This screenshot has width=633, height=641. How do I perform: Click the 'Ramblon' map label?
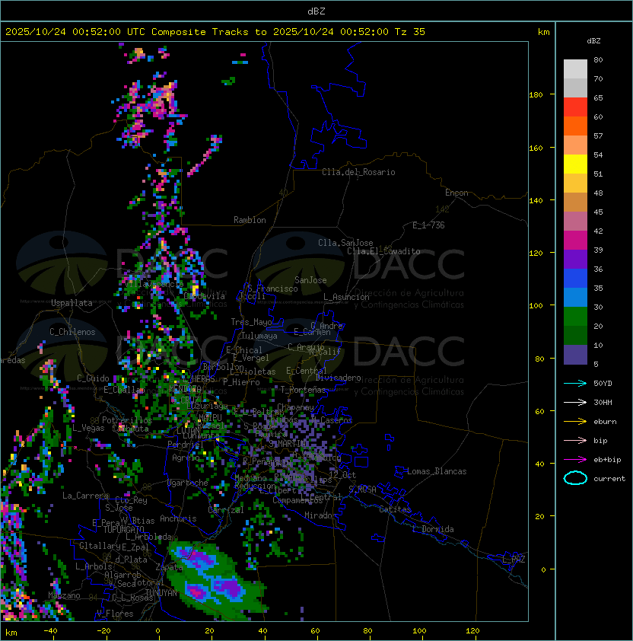250,220
